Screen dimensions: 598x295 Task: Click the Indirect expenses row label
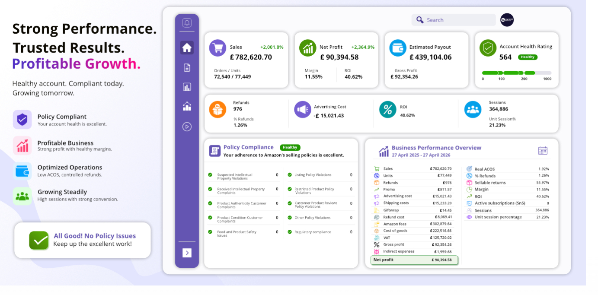(x=399, y=251)
